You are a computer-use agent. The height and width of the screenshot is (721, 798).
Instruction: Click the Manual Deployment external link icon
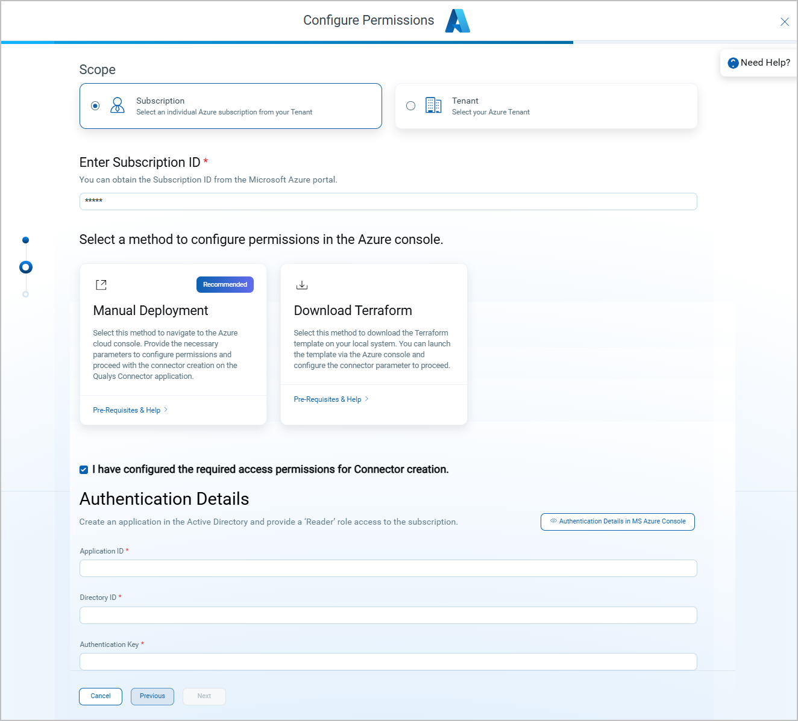click(101, 284)
